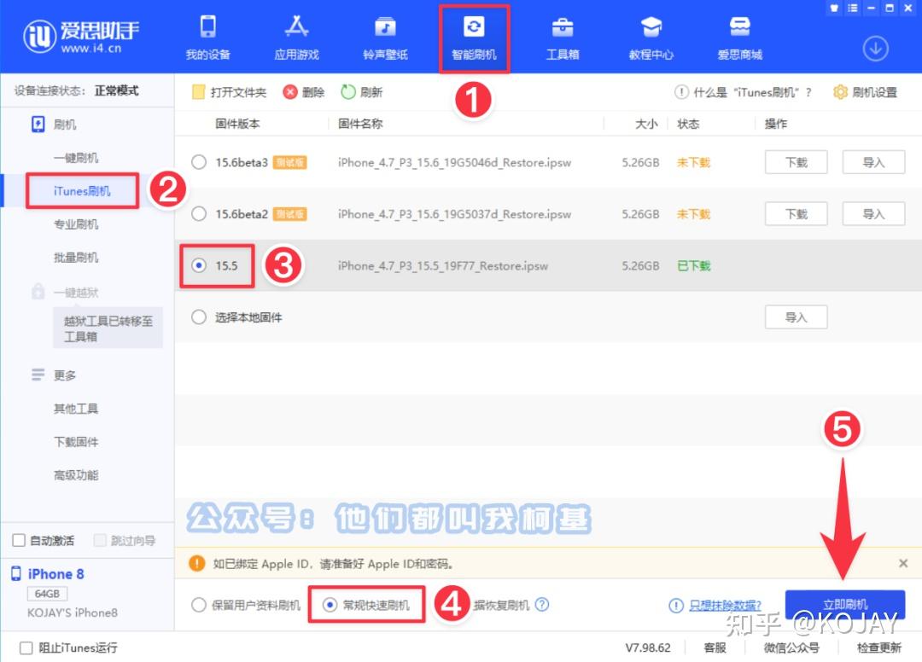Open 其他工具 in the sidebar
The image size is (922, 662).
point(76,409)
